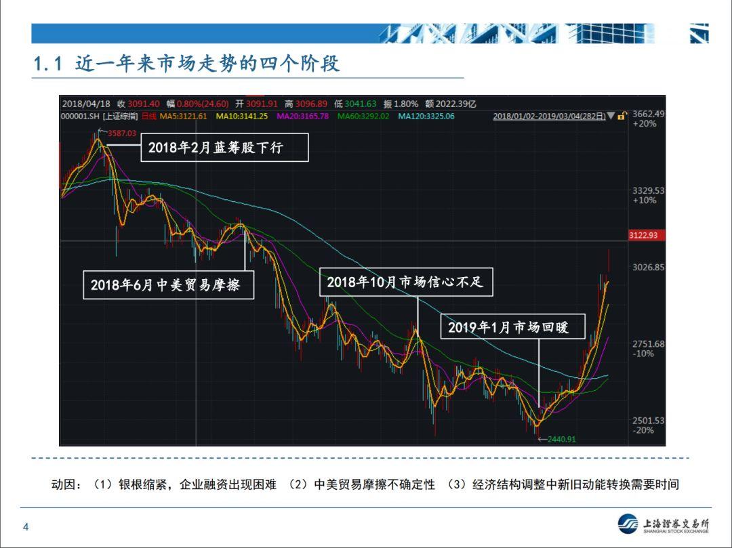
Task: Click the 2751.68 -10% axis label
Action: 647,348
